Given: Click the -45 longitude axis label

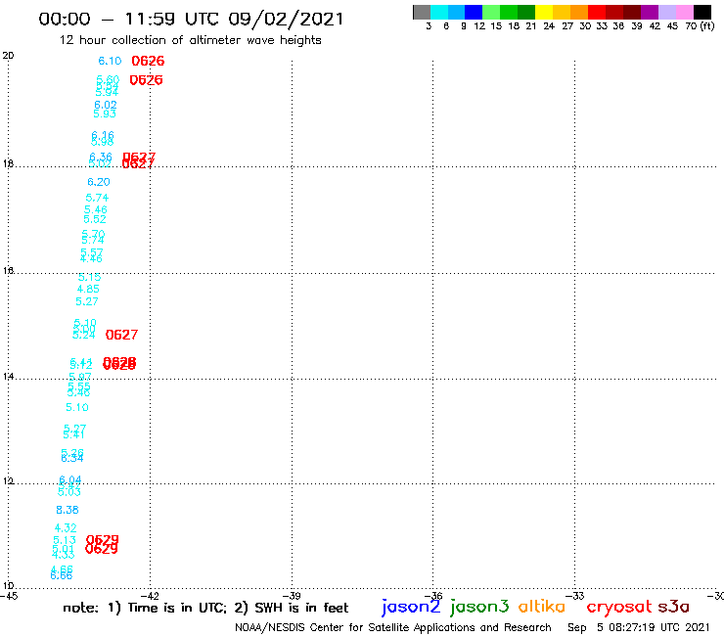Looking at the screenshot, I should 9,596.
